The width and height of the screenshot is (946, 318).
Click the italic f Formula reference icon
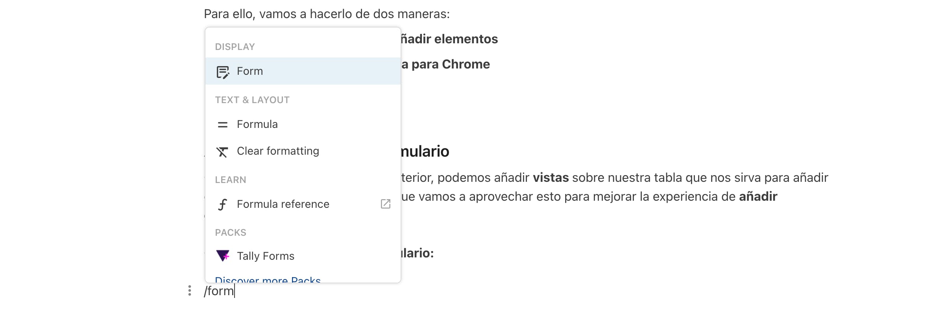223,204
